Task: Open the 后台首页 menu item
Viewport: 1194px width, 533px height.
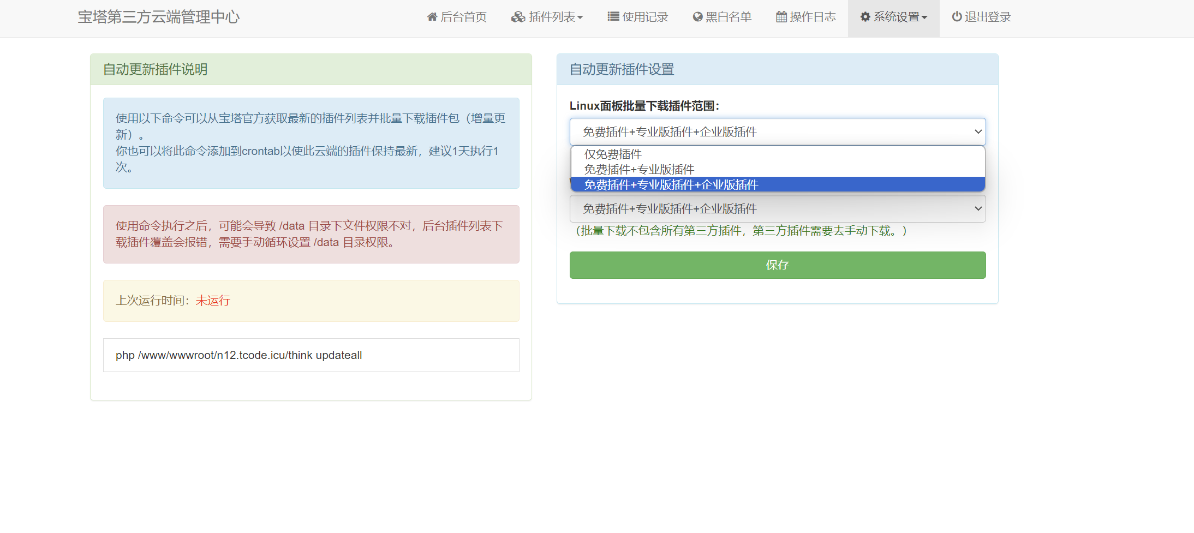Action: (x=457, y=17)
